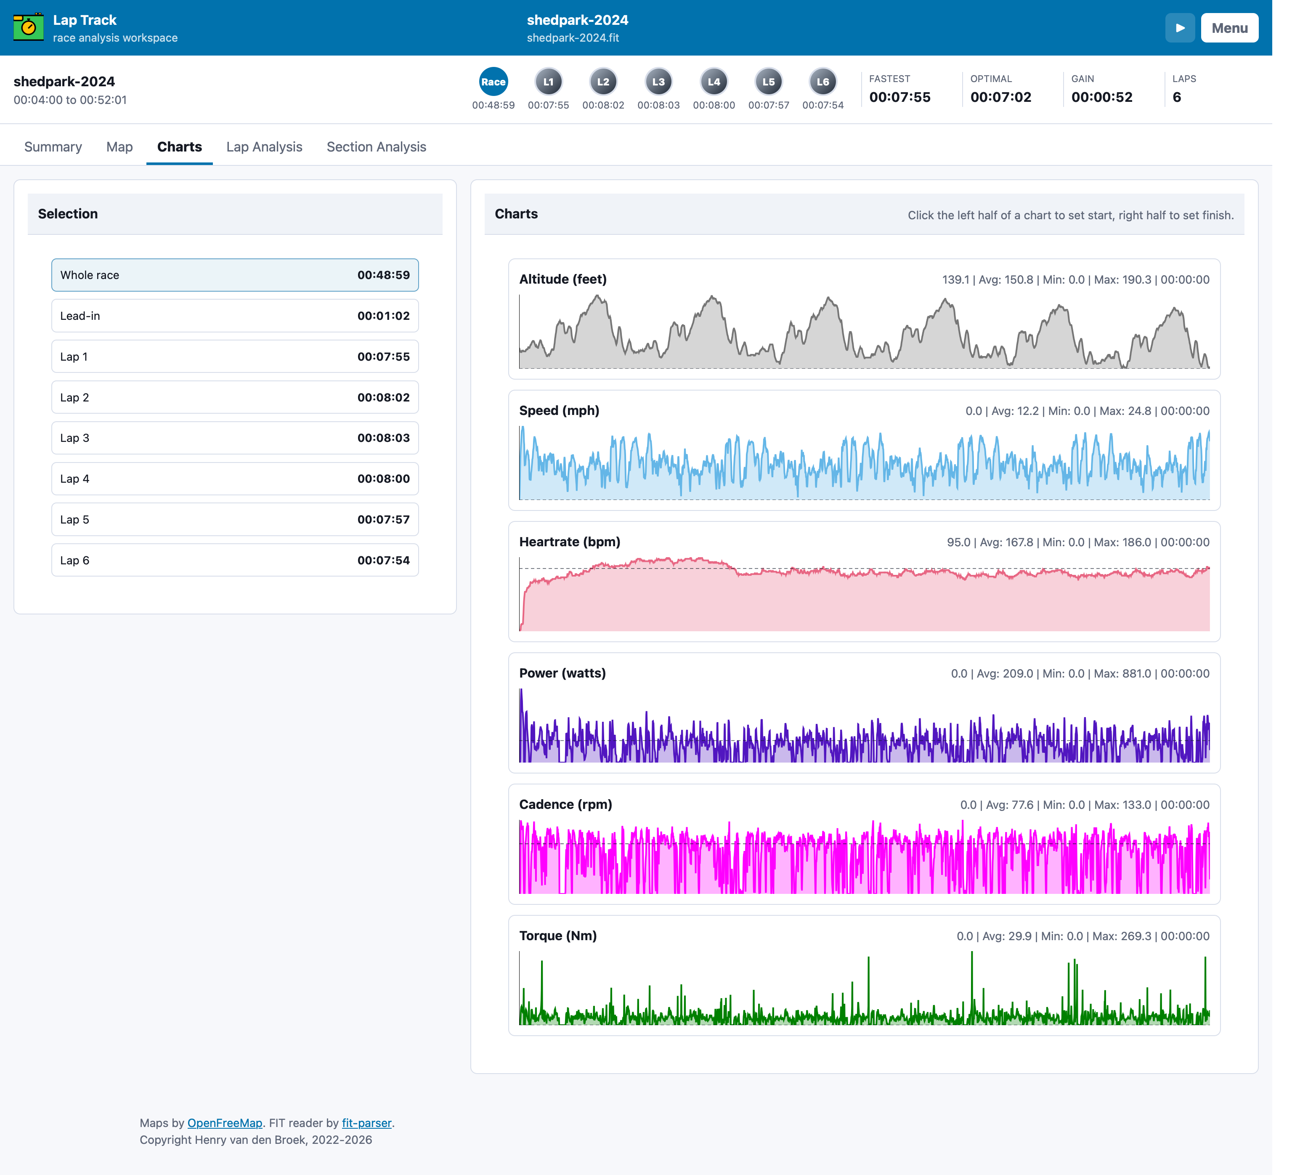Click the "Selection" panel heading
This screenshot has width=1316, height=1175.
68,214
